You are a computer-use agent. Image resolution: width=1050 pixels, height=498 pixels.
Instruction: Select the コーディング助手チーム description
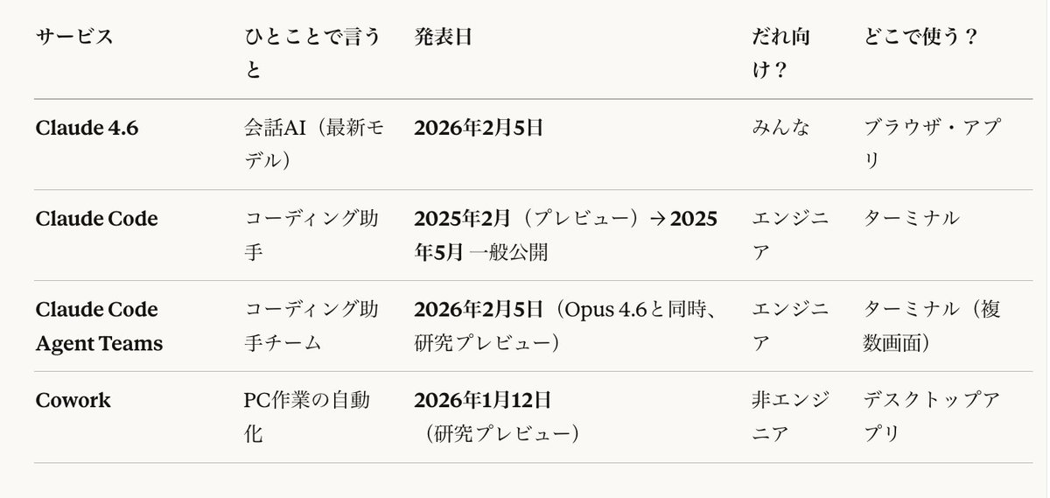click(312, 326)
